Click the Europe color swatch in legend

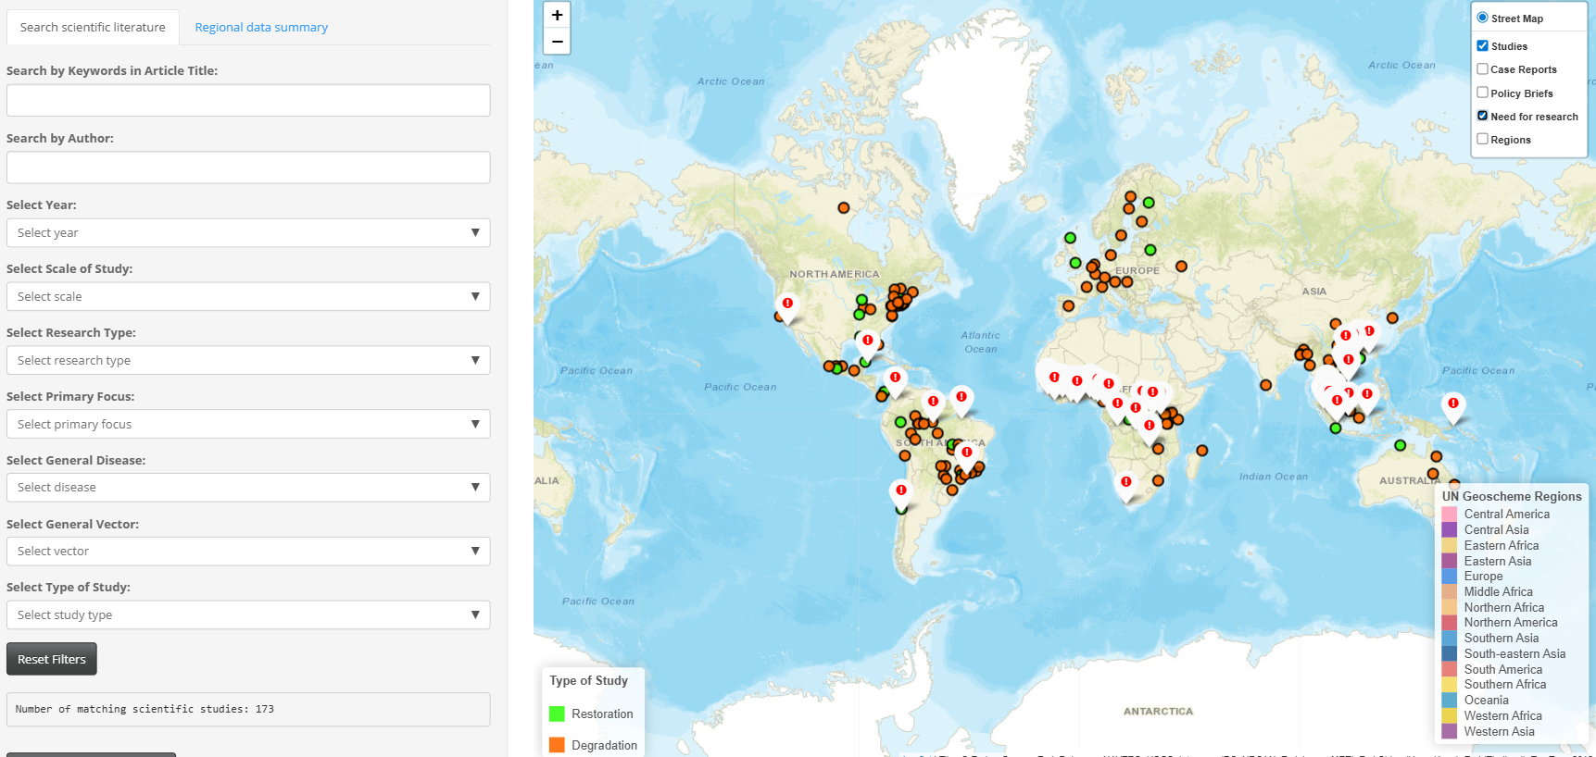click(1449, 577)
